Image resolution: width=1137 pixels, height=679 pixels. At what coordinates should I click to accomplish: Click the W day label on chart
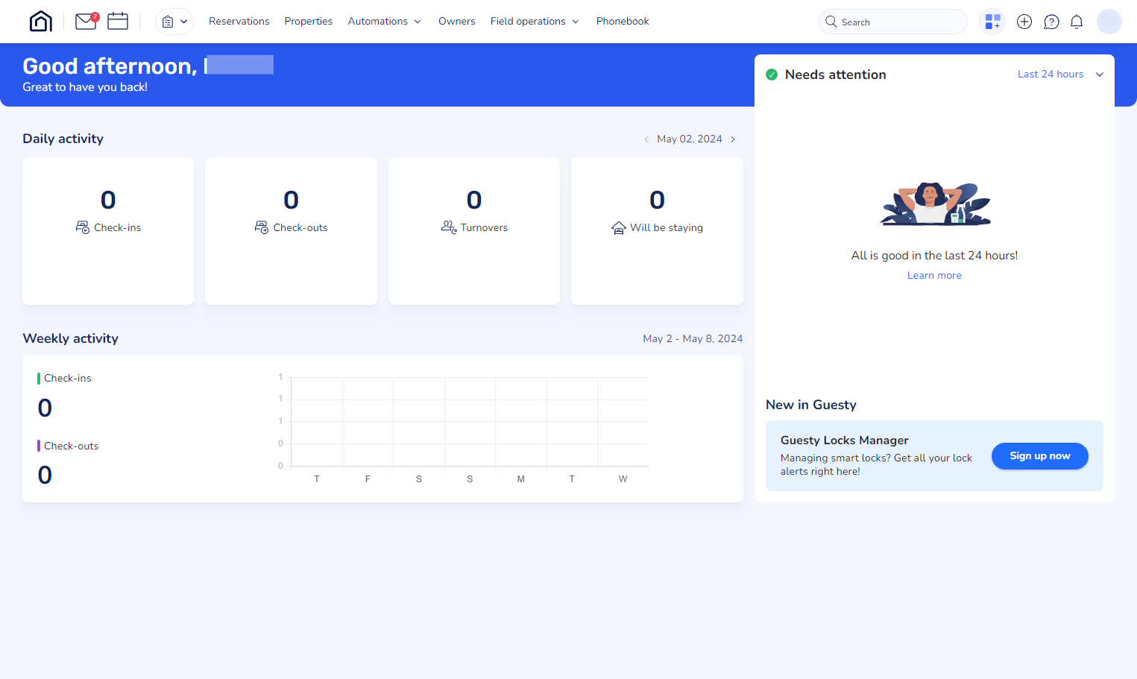(x=623, y=479)
